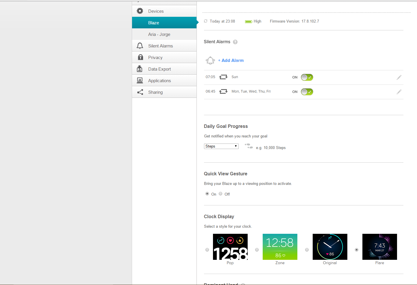Viewport: 417px width, 285px height.
Task: Click the 07:05 alarm time text
Action: click(x=210, y=77)
